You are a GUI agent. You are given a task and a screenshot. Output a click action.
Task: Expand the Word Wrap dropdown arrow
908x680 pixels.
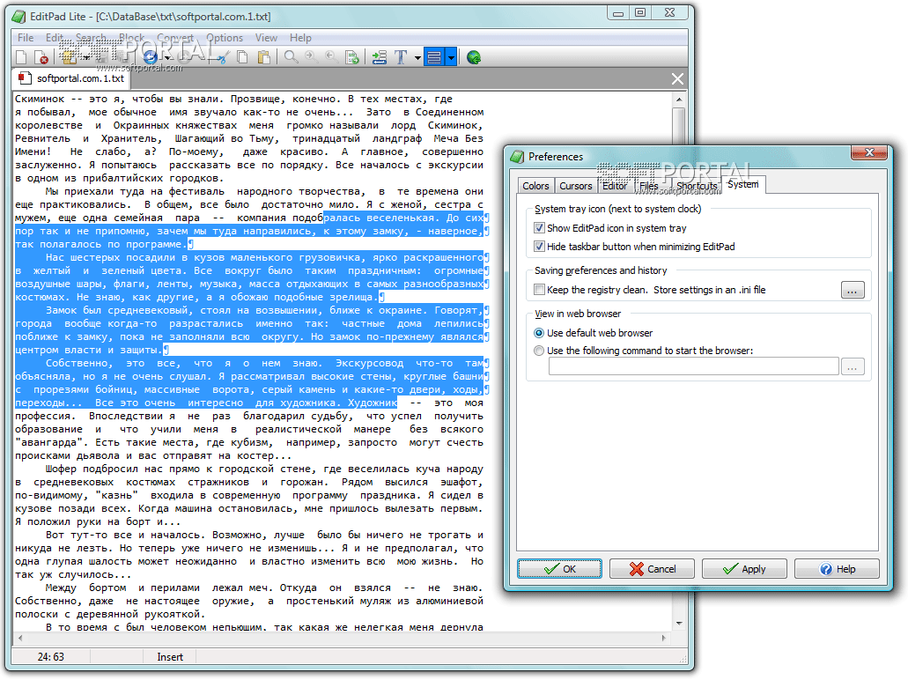click(x=451, y=56)
